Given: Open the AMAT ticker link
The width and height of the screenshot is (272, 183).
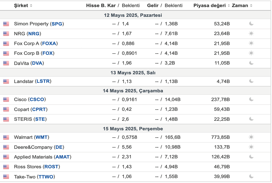Looking at the screenshot, I should click(62, 157).
